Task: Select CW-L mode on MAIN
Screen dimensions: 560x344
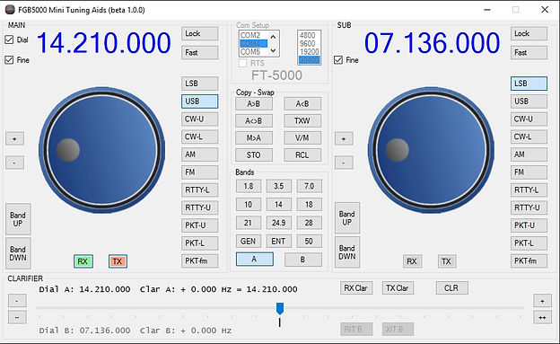Action: 199,137
